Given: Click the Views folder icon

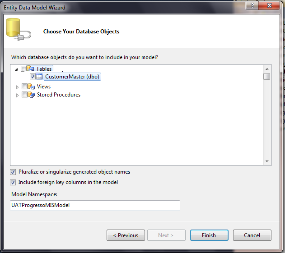Looking at the screenshot, I should (x=31, y=87).
